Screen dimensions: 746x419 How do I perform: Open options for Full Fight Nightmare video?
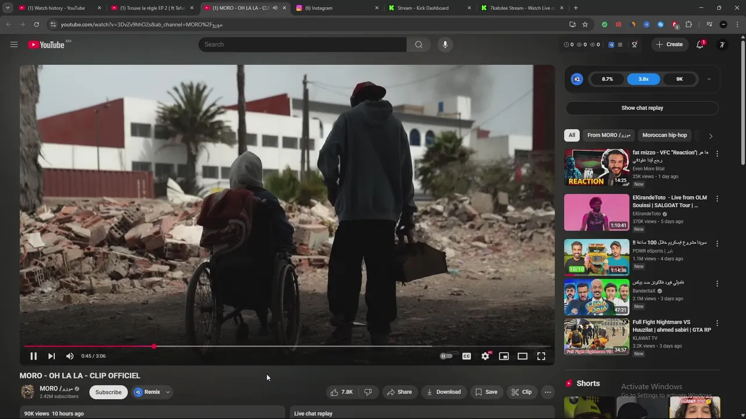point(717,323)
